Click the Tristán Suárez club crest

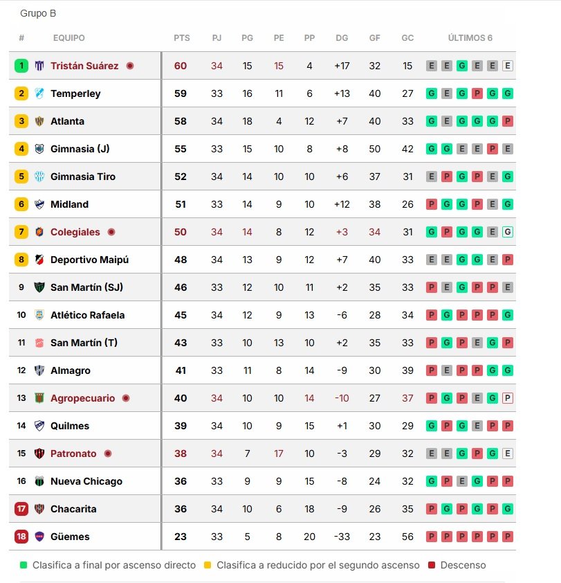click(x=39, y=66)
